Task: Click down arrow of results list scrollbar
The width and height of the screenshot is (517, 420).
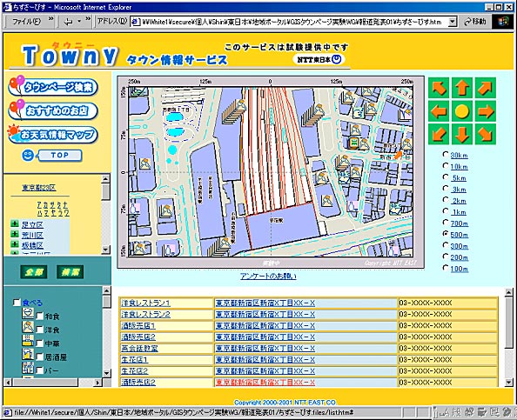Action: coord(509,383)
